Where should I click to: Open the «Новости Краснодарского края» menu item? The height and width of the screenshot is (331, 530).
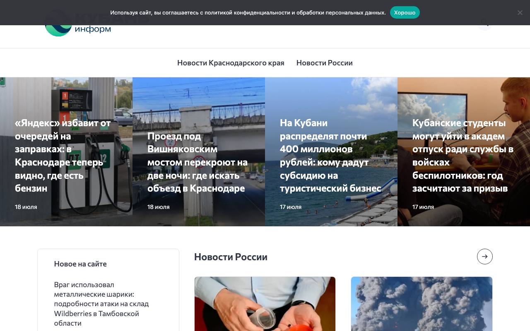[231, 63]
